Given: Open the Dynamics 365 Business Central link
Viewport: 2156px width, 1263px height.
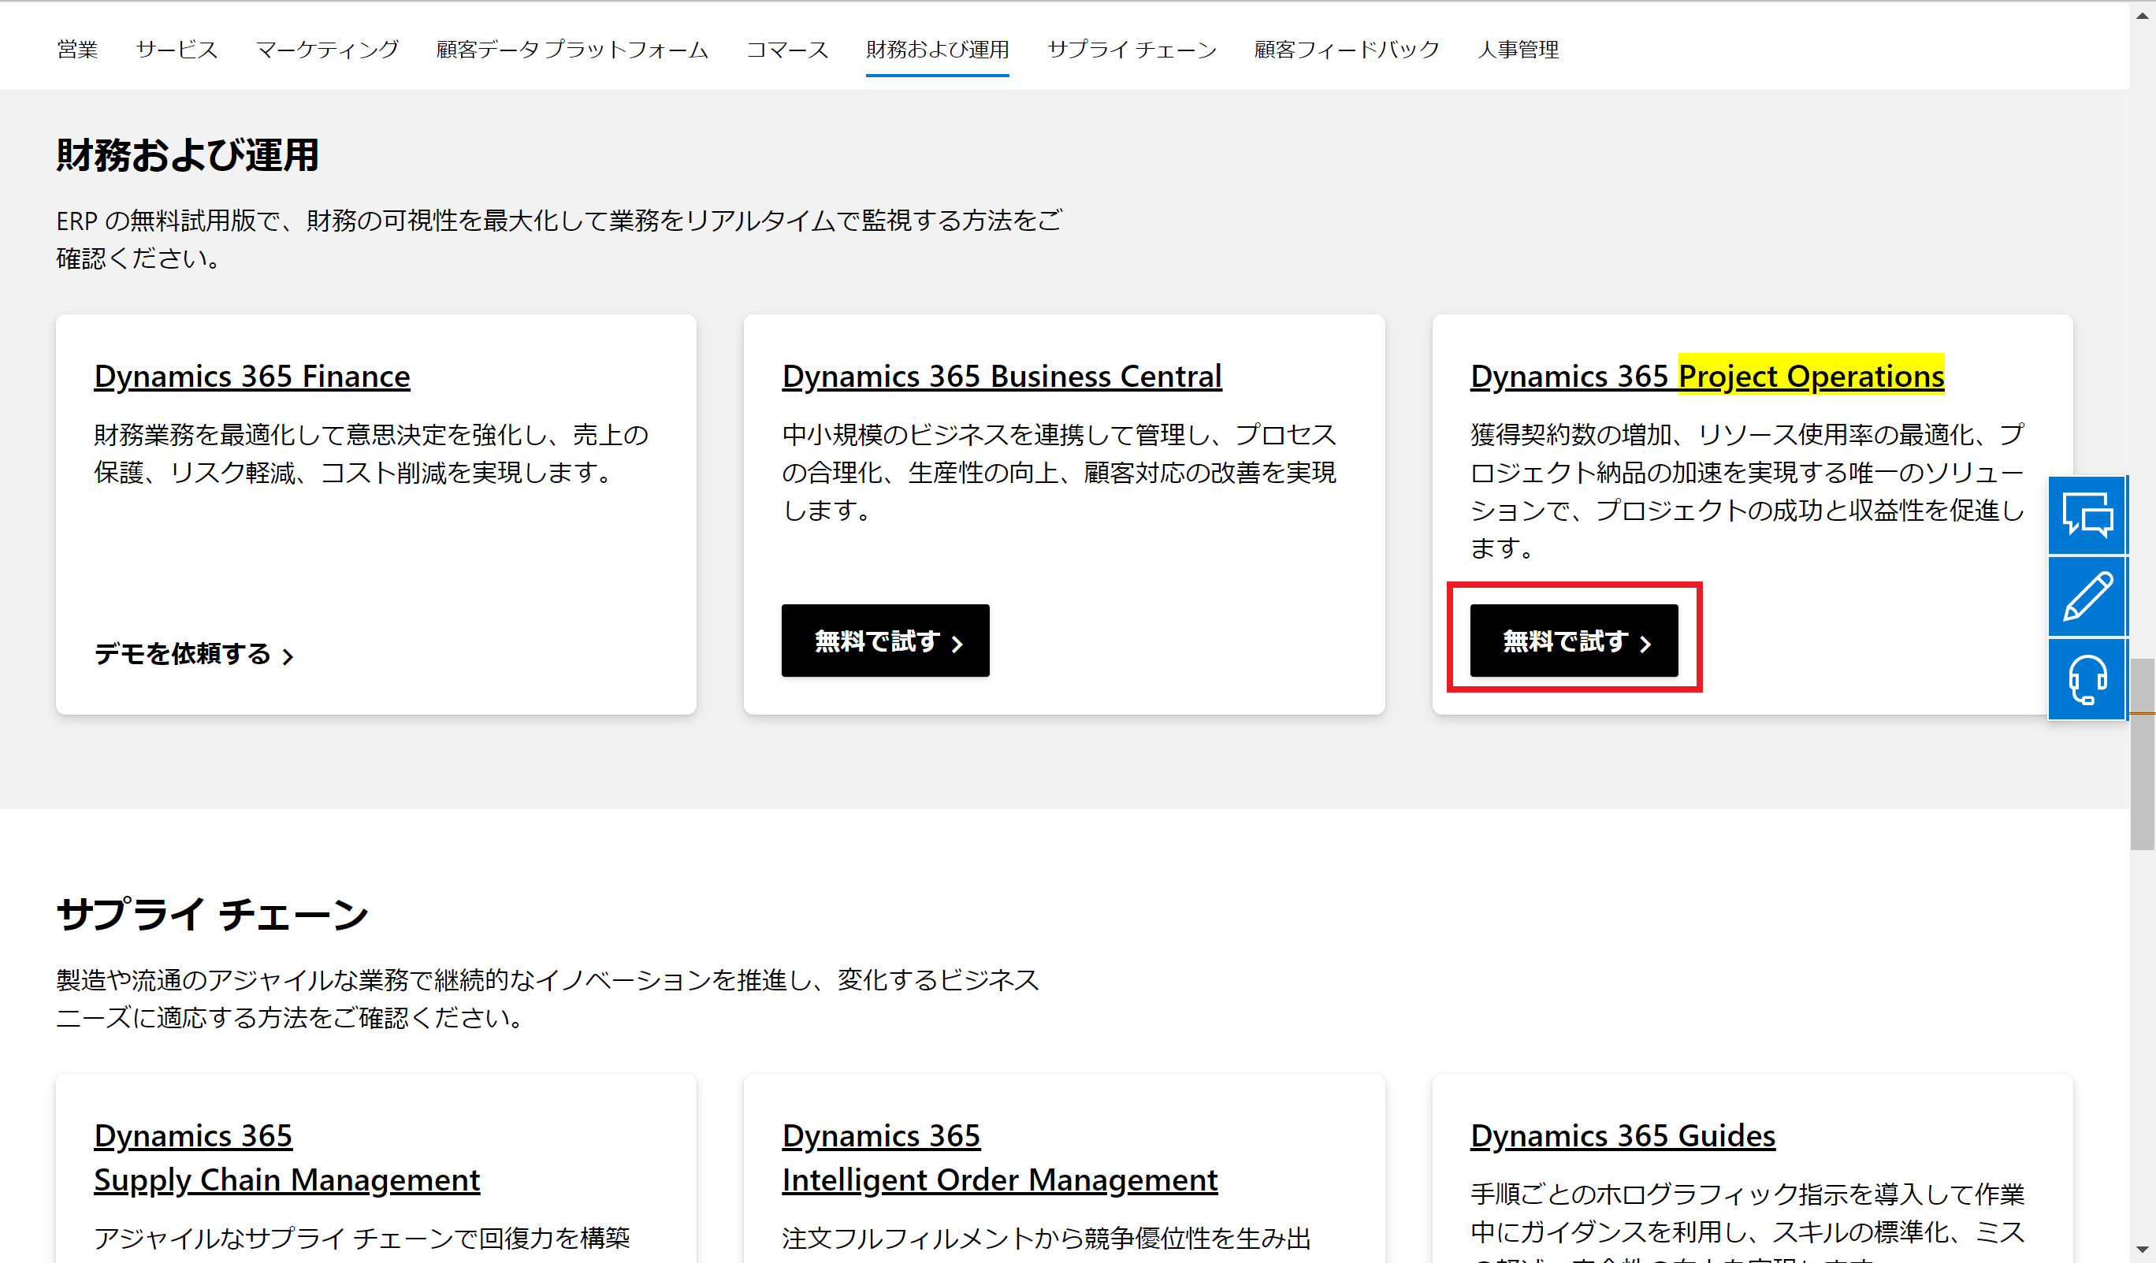Looking at the screenshot, I should (x=1002, y=376).
